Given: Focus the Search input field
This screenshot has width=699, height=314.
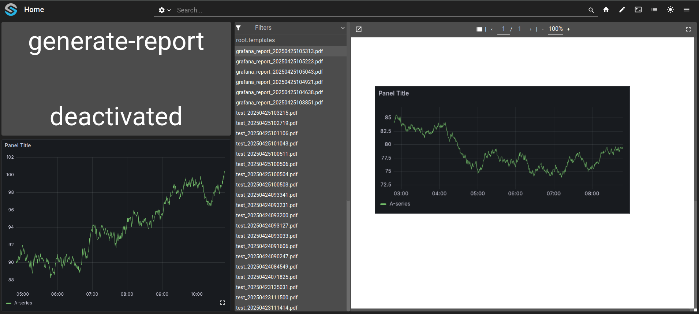Looking at the screenshot, I should pyautogui.click(x=381, y=10).
